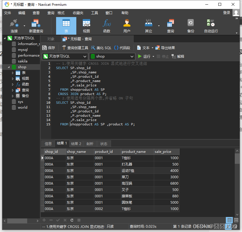Open the User toolbar icon
Screen dimensions: 242x232
(x=127, y=26)
